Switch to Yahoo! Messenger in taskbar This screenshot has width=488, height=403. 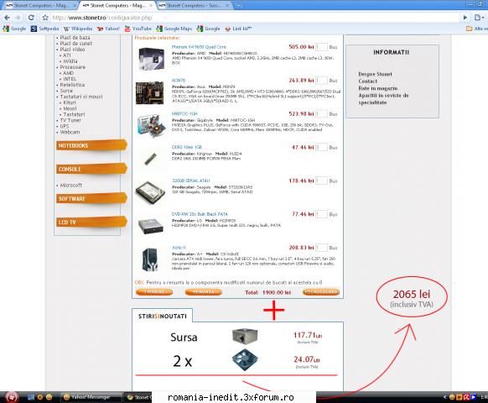[x=91, y=397]
